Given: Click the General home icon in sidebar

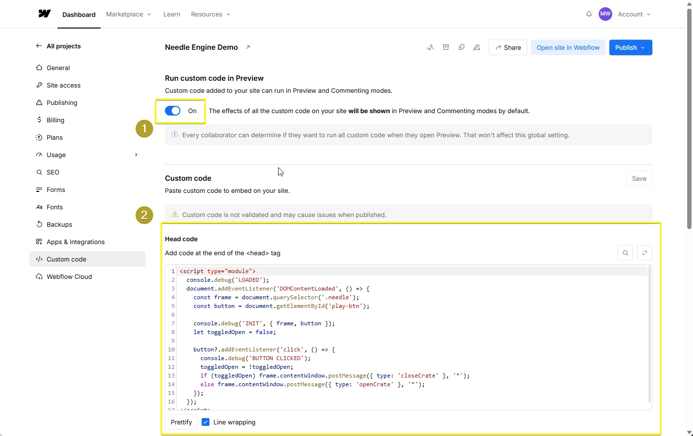Looking at the screenshot, I should 39,68.
